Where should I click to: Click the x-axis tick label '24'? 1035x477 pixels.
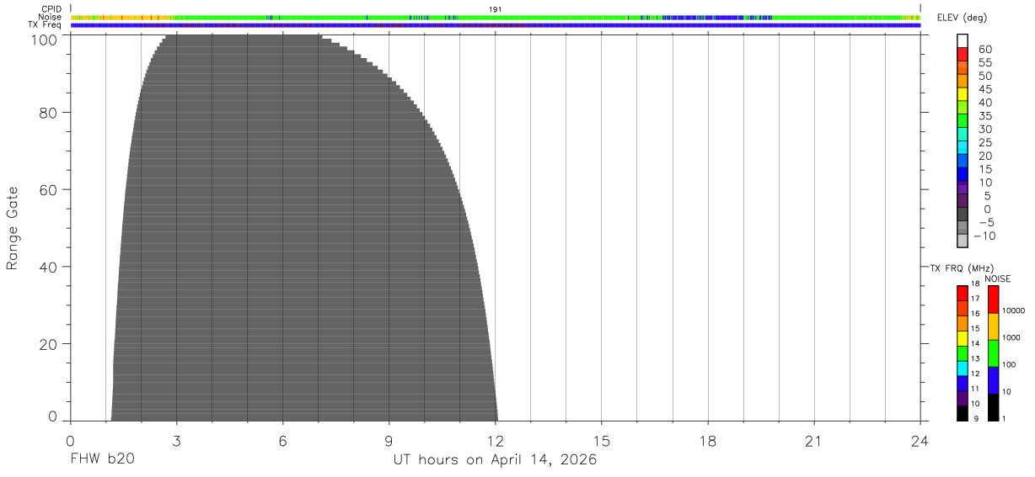(x=920, y=441)
